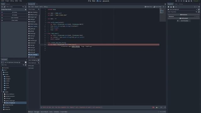201x113 pixels.
Task: Fold the read_save function
Action: (47, 34)
